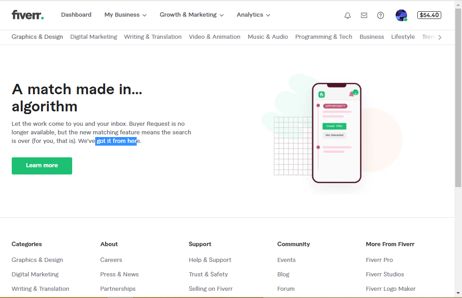Open the Careers link

(x=111, y=260)
